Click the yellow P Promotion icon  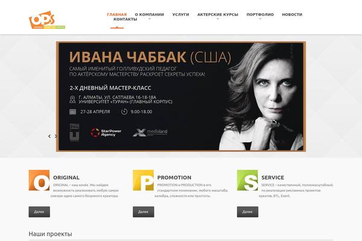(x=143, y=180)
